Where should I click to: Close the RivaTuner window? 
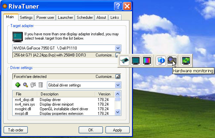[x=127, y=6]
